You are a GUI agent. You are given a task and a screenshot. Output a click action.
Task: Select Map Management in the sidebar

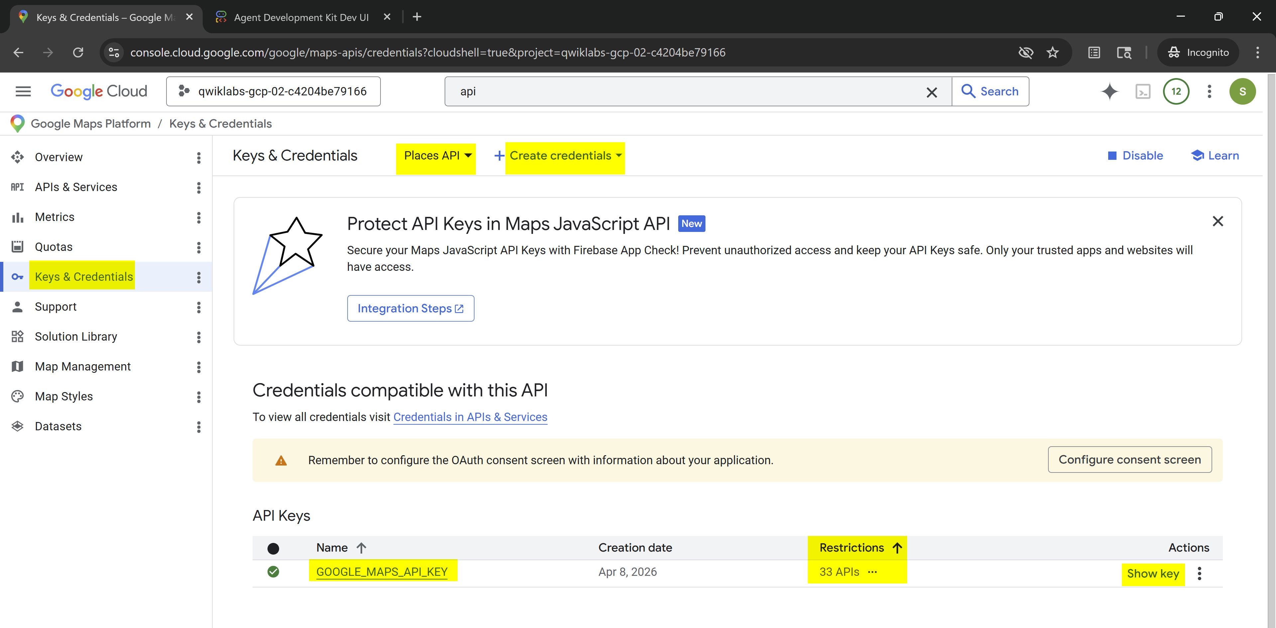point(83,366)
